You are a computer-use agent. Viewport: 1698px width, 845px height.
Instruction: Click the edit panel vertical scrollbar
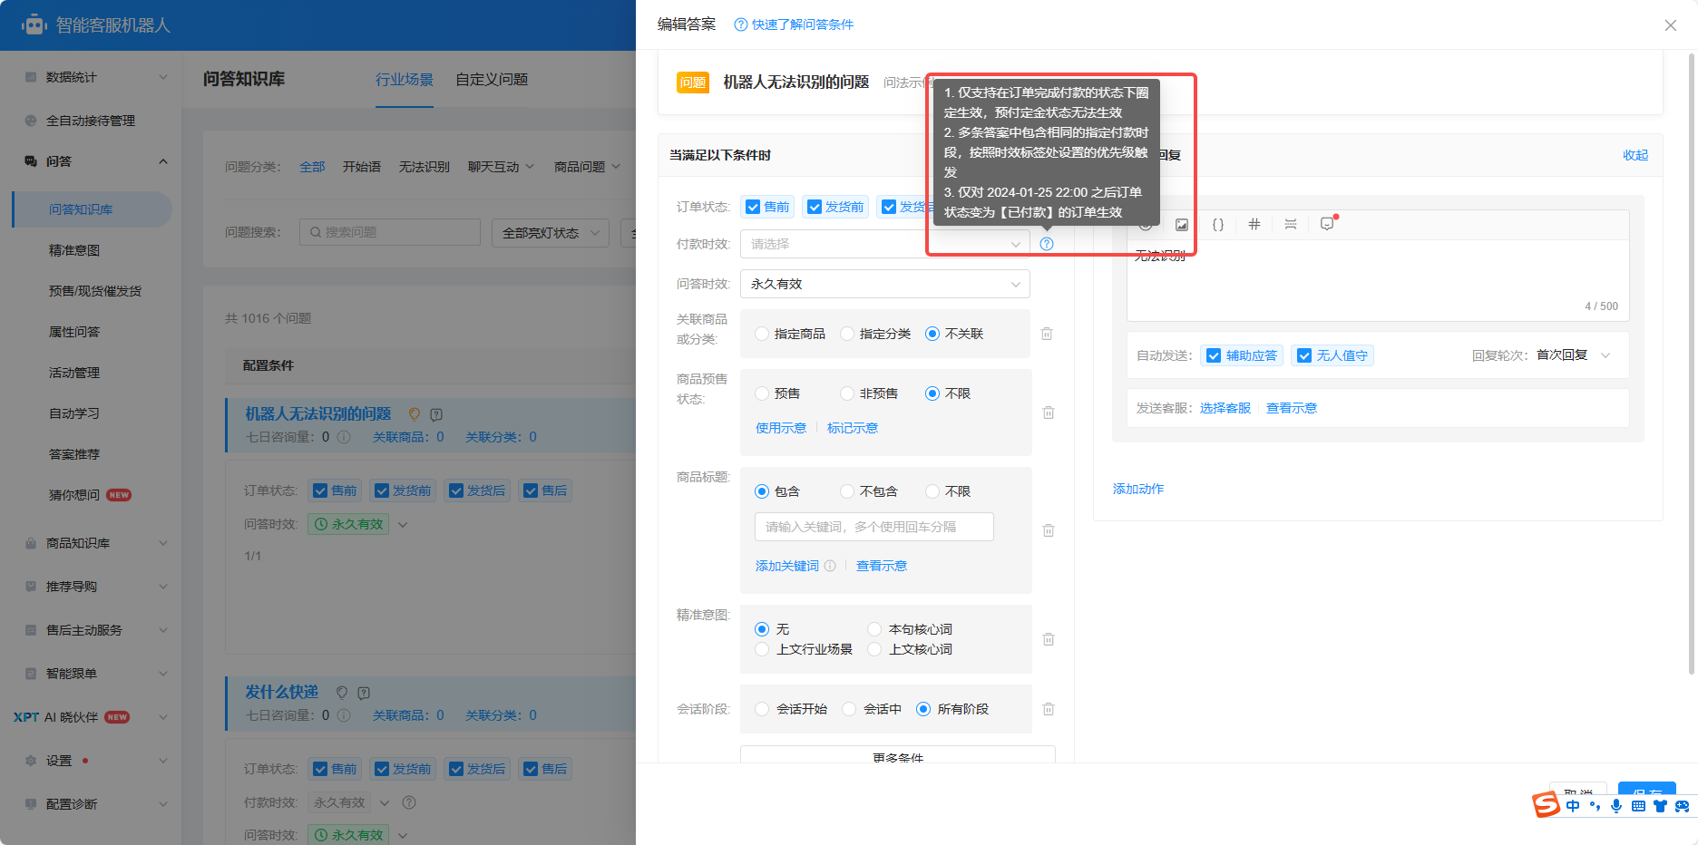(x=1692, y=363)
